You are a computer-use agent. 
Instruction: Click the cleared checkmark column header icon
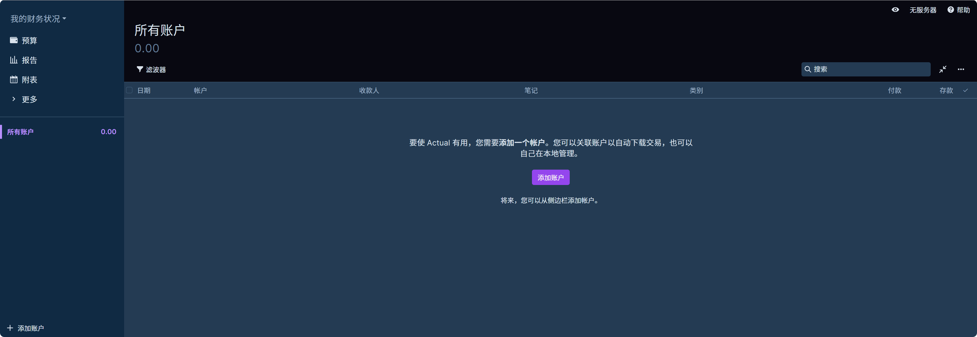(965, 90)
